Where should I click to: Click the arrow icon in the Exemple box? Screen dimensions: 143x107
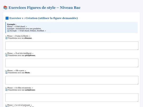point(8,31)
